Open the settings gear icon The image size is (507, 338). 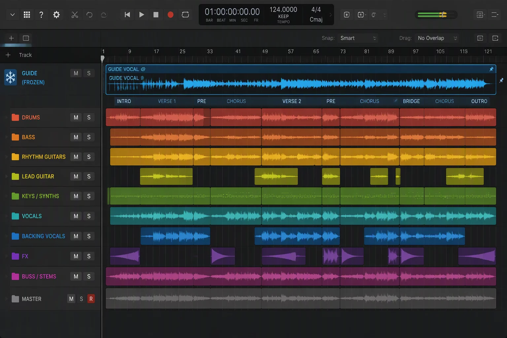(x=56, y=15)
